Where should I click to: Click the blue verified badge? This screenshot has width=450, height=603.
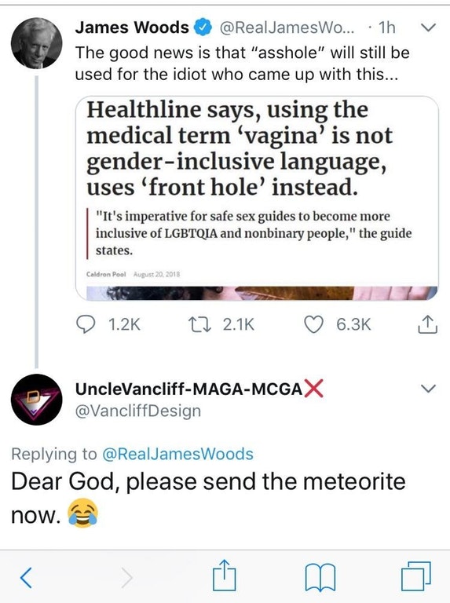pyautogui.click(x=203, y=27)
